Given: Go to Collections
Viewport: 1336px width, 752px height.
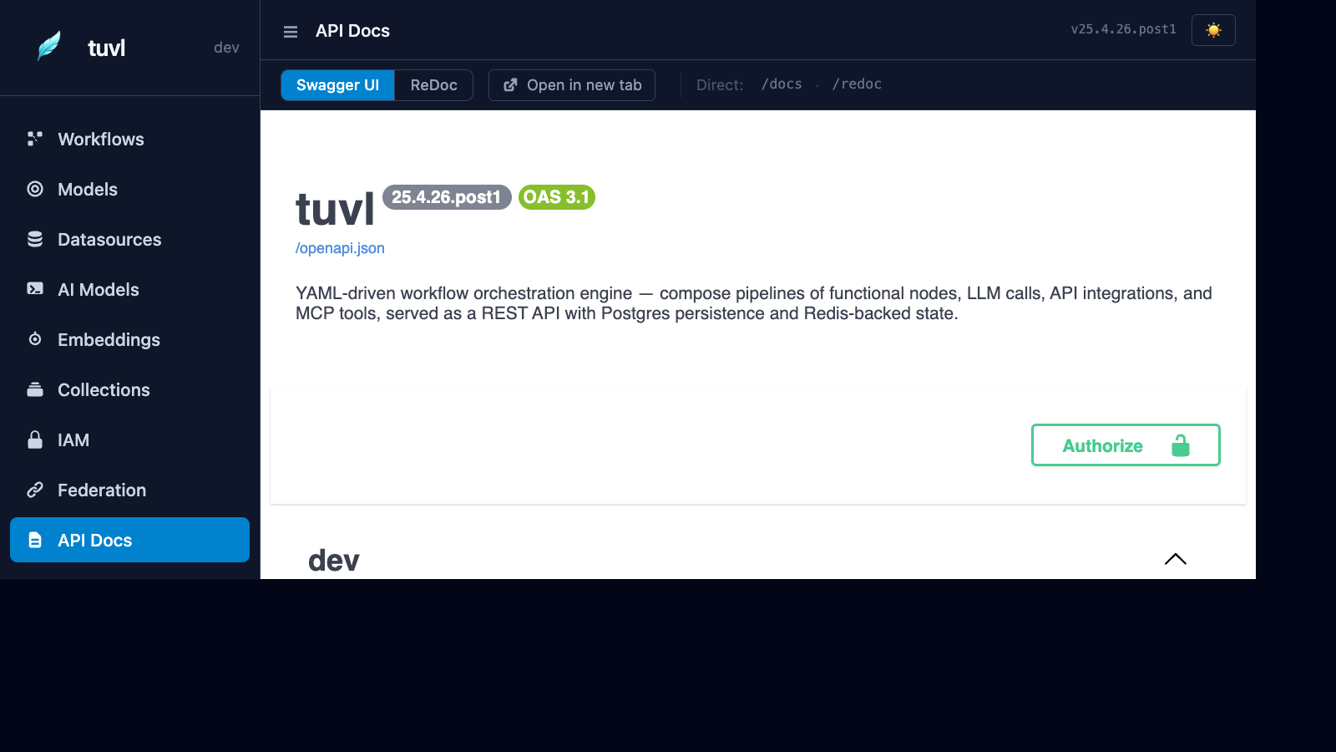Looking at the screenshot, I should (x=129, y=389).
